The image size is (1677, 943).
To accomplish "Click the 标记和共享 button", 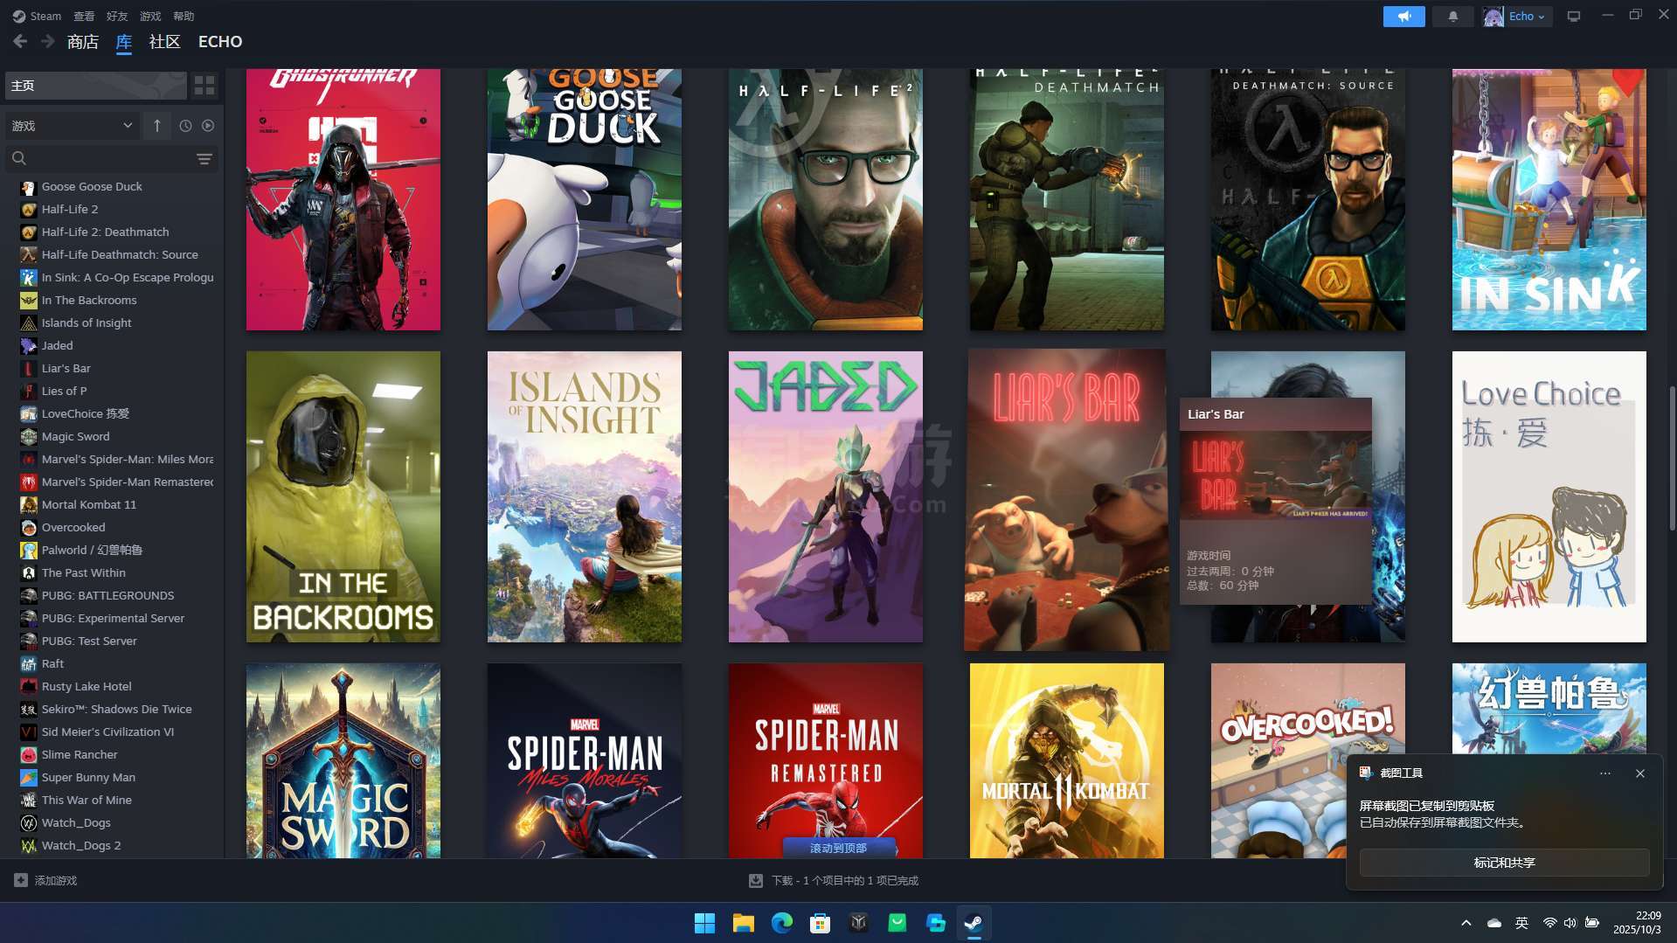I will 1503,863.
